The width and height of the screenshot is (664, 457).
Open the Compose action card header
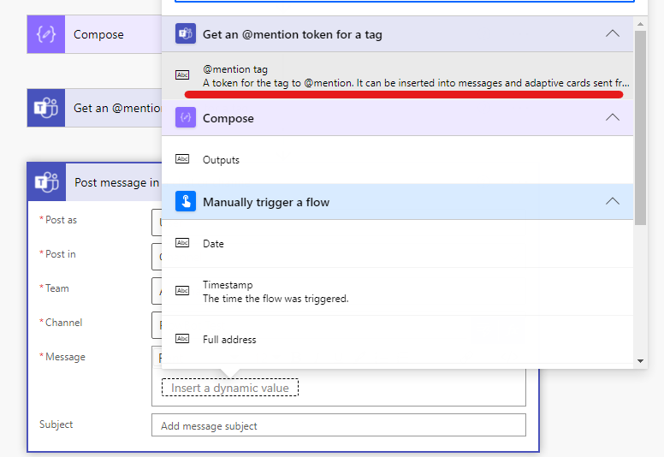(94, 34)
